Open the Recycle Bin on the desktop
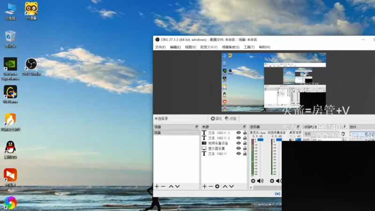Screen dimensions: 375x211 click(10, 39)
